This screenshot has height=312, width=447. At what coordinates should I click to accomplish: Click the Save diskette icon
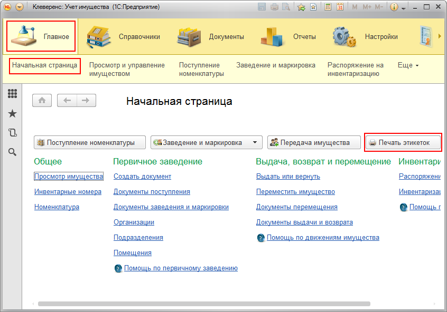point(262,7)
